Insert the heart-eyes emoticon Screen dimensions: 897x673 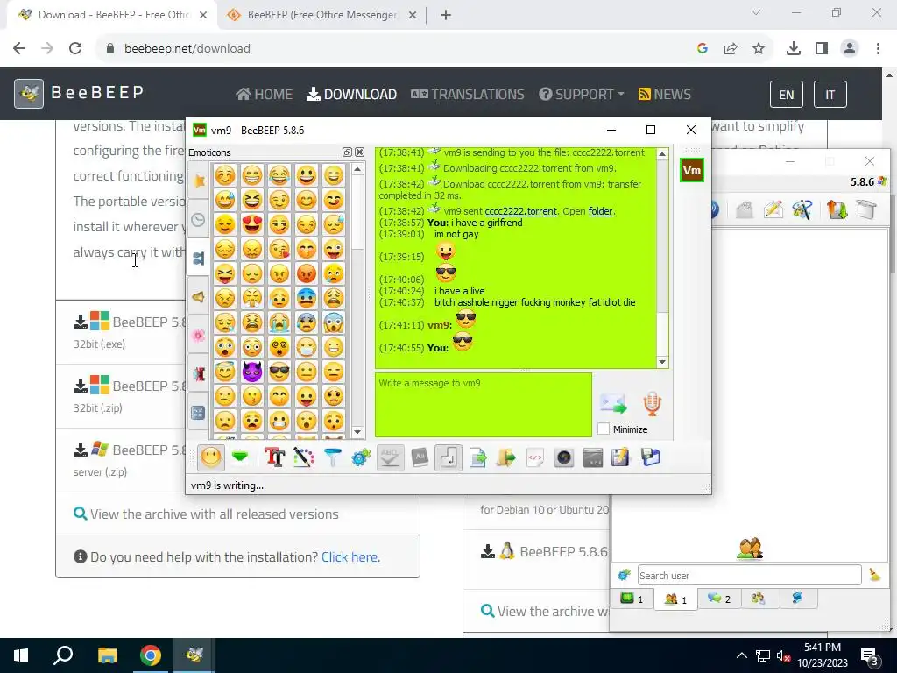(x=252, y=224)
